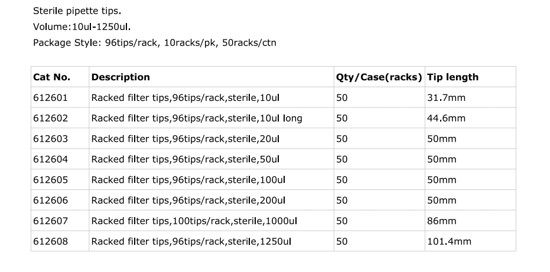Select the 1250ul filter tips description
This screenshot has width=550, height=272.
(x=191, y=241)
